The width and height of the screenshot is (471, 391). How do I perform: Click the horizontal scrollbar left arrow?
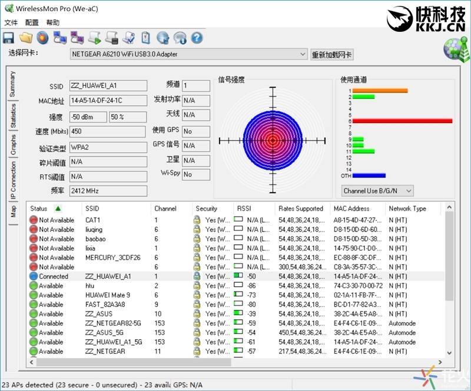[32, 362]
